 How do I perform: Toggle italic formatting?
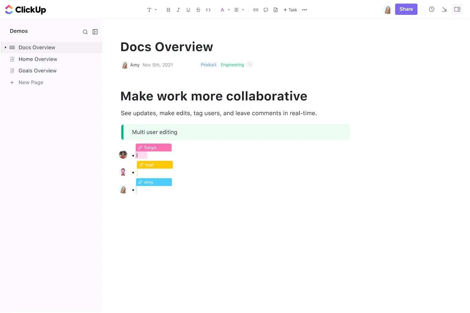(x=178, y=10)
